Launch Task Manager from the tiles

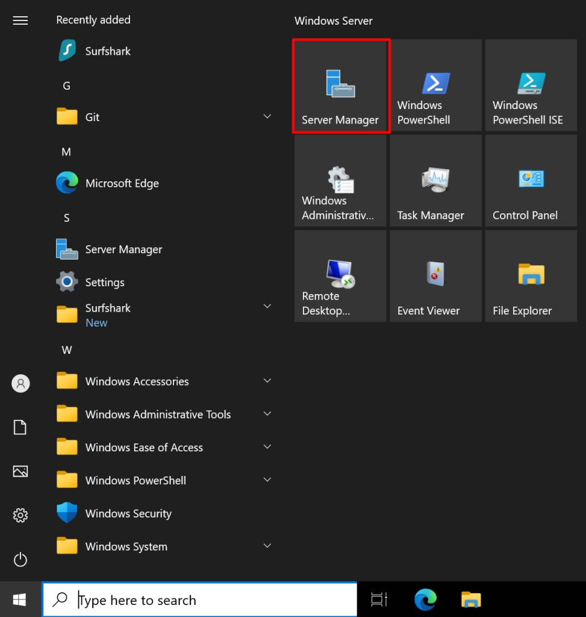click(x=435, y=180)
